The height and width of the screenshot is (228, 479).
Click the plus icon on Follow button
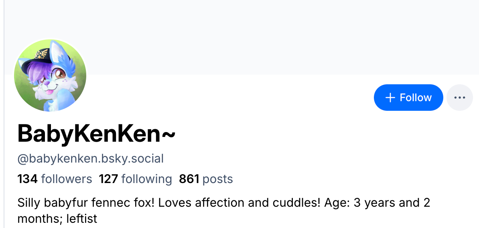[x=390, y=98]
